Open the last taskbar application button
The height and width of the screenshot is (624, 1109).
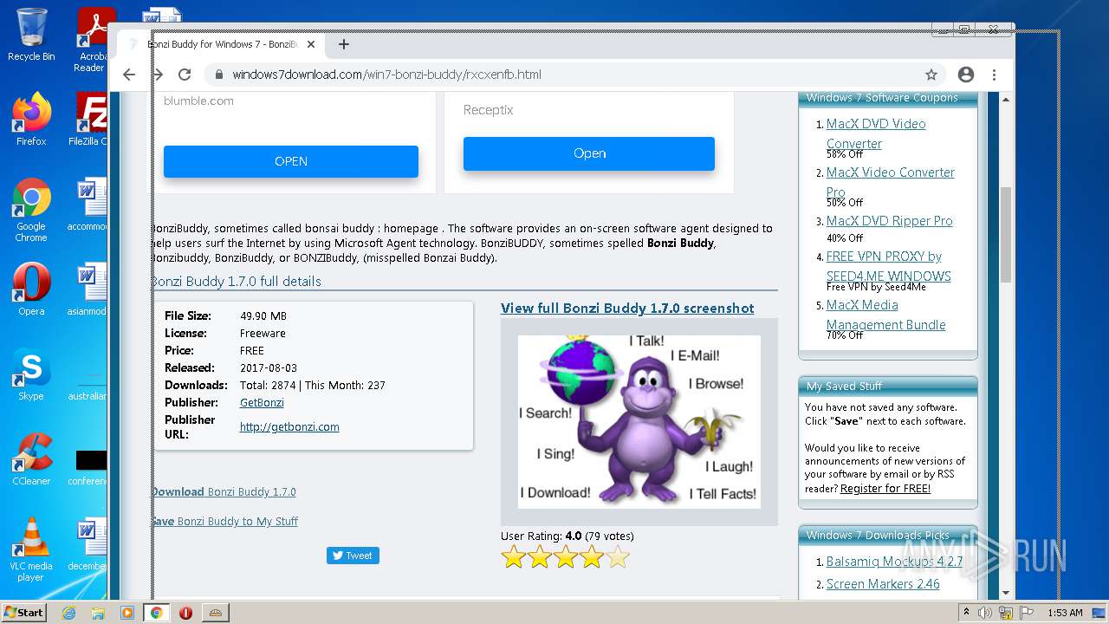click(215, 613)
